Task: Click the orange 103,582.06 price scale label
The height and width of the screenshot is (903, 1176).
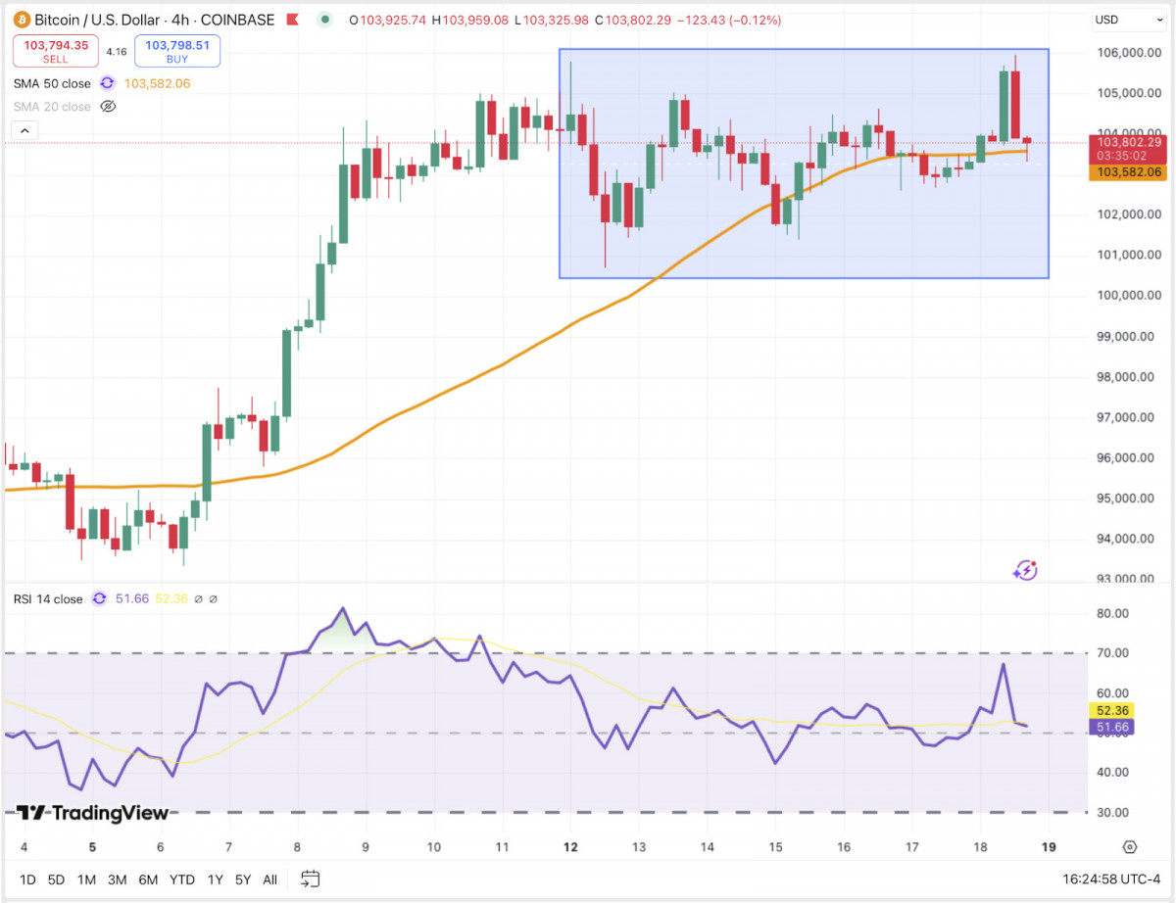Action: click(1129, 171)
